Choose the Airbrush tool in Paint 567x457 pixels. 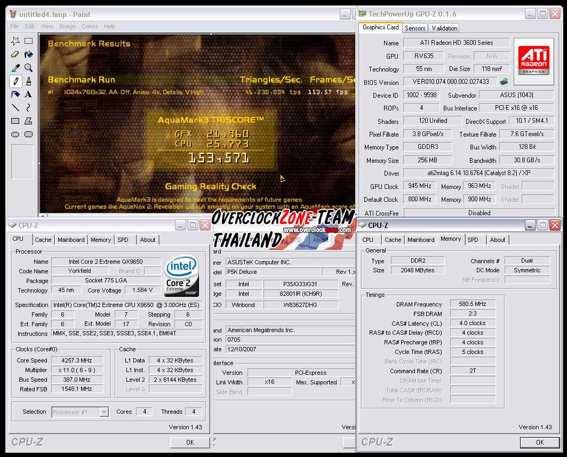(x=15, y=94)
